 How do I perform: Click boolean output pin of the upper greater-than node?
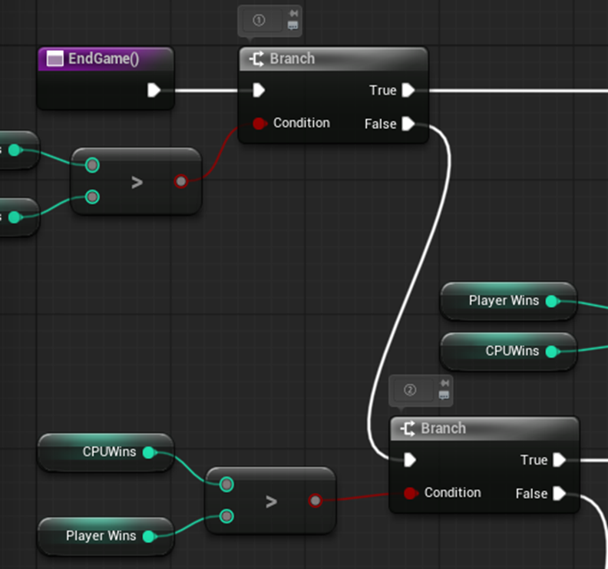point(180,181)
